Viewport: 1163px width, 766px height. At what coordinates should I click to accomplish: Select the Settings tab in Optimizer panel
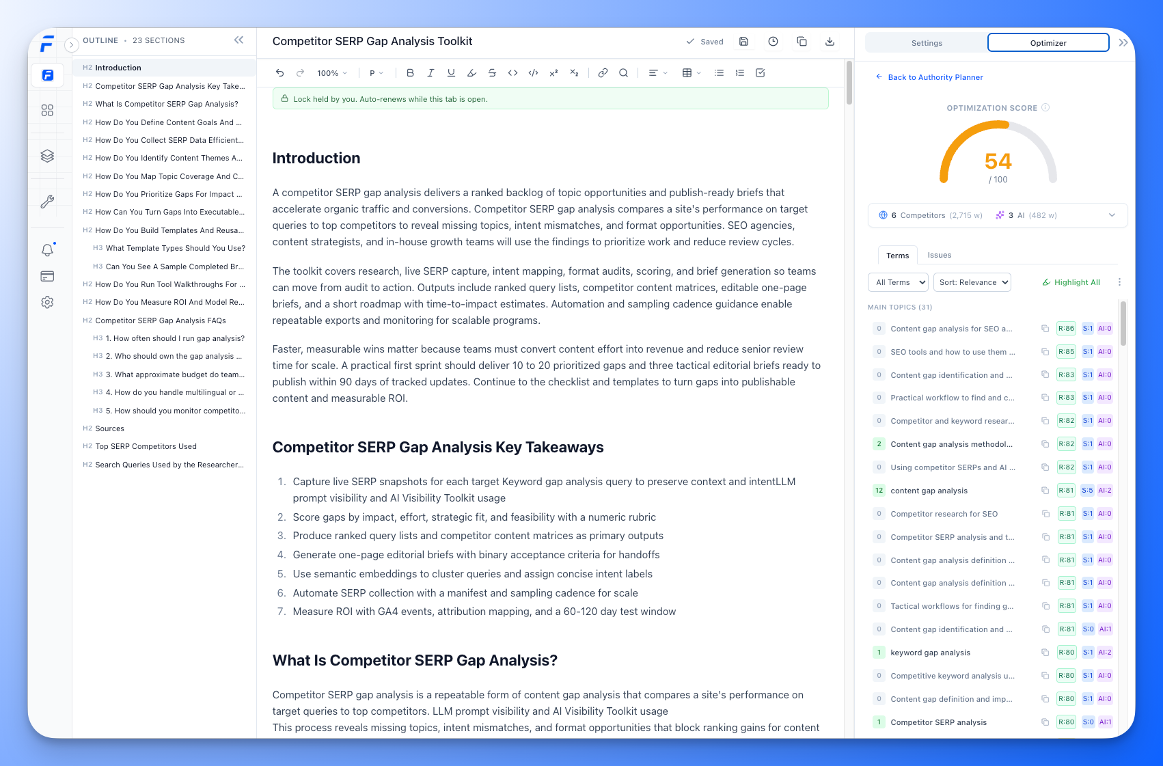click(927, 42)
